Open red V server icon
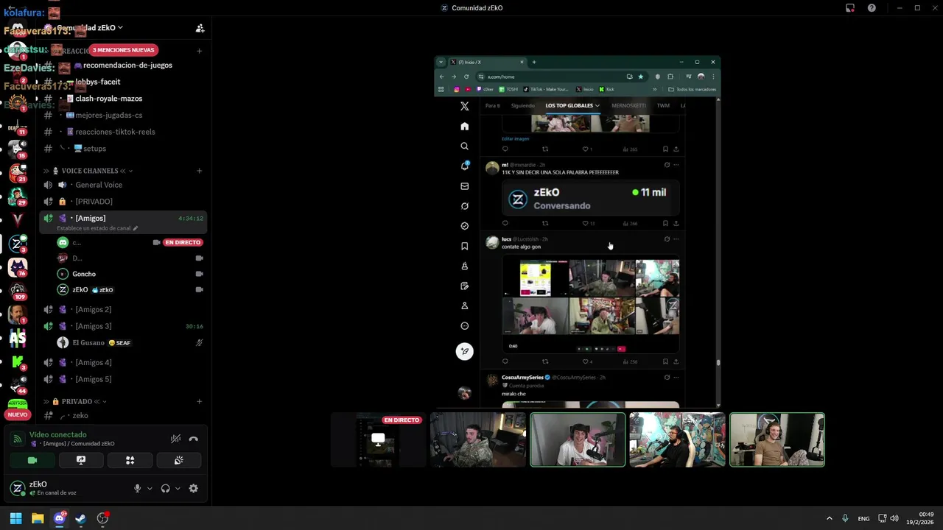943x530 pixels. (x=18, y=219)
